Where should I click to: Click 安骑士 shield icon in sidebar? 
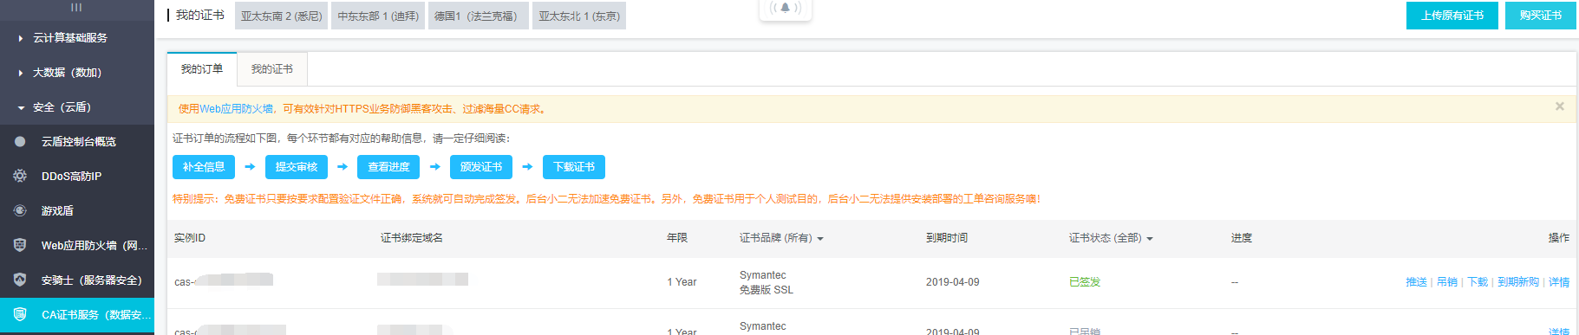[20, 280]
